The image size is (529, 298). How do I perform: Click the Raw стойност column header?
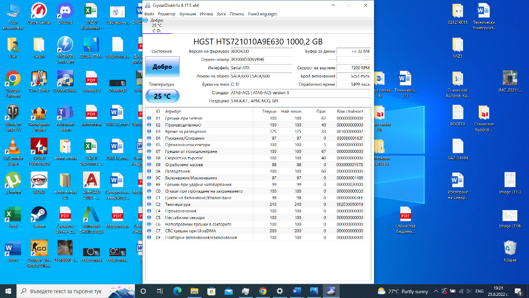[x=350, y=111]
